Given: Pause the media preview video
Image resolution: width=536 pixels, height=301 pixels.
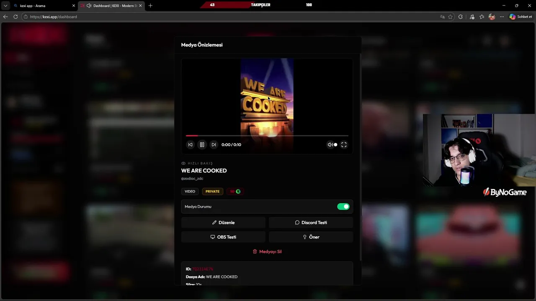Looking at the screenshot, I should click(202, 145).
